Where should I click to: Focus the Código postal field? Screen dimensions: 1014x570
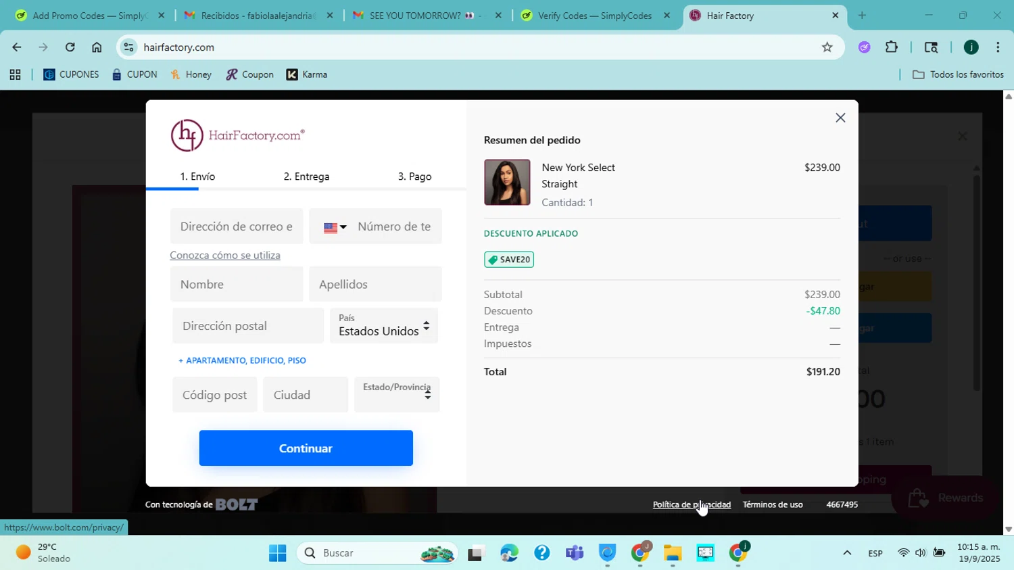pyautogui.click(x=215, y=395)
